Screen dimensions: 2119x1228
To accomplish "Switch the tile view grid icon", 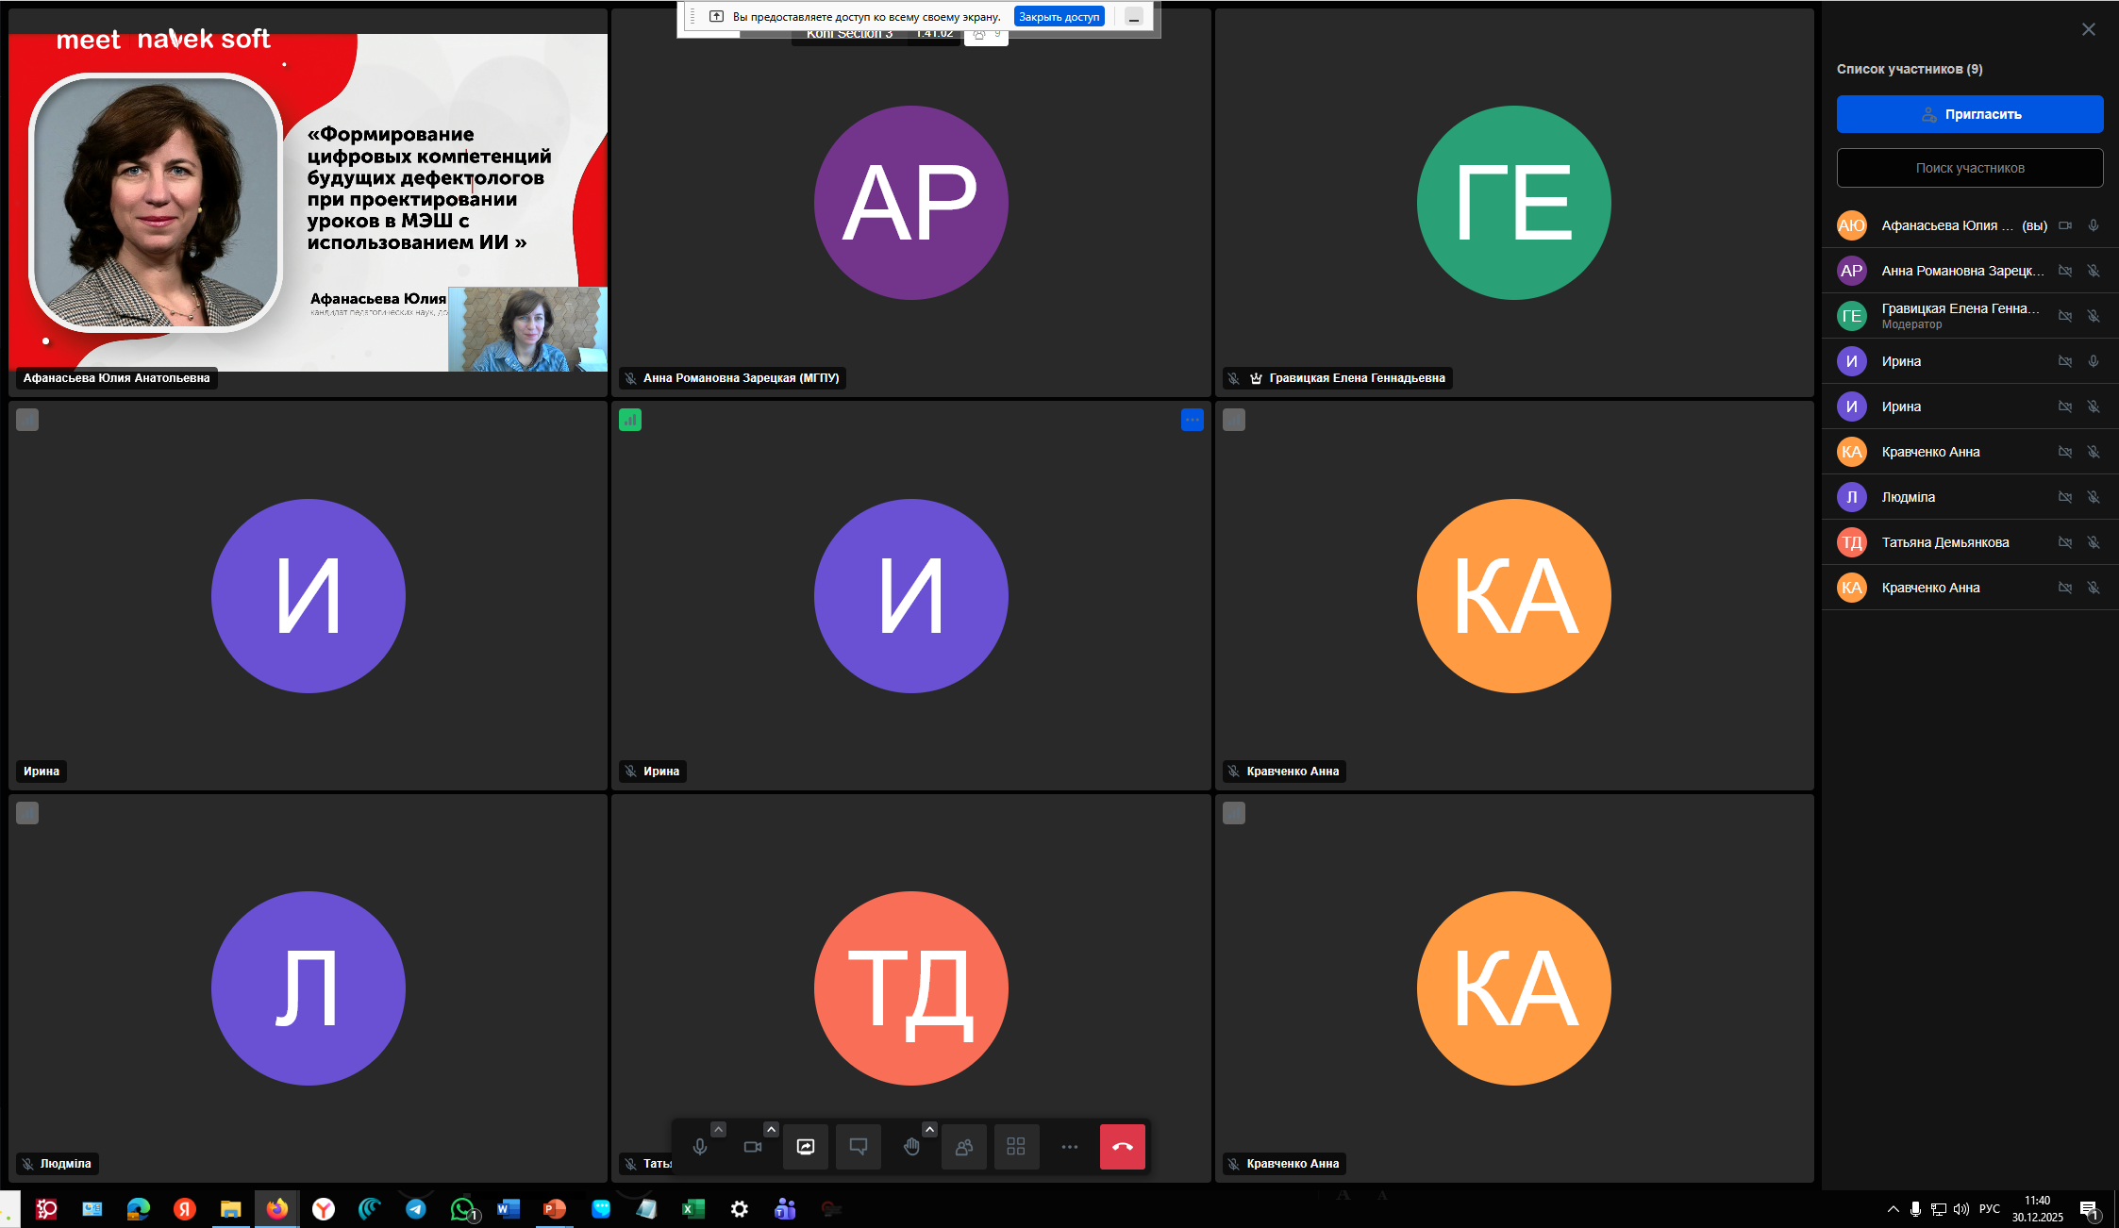I will click(x=1016, y=1147).
